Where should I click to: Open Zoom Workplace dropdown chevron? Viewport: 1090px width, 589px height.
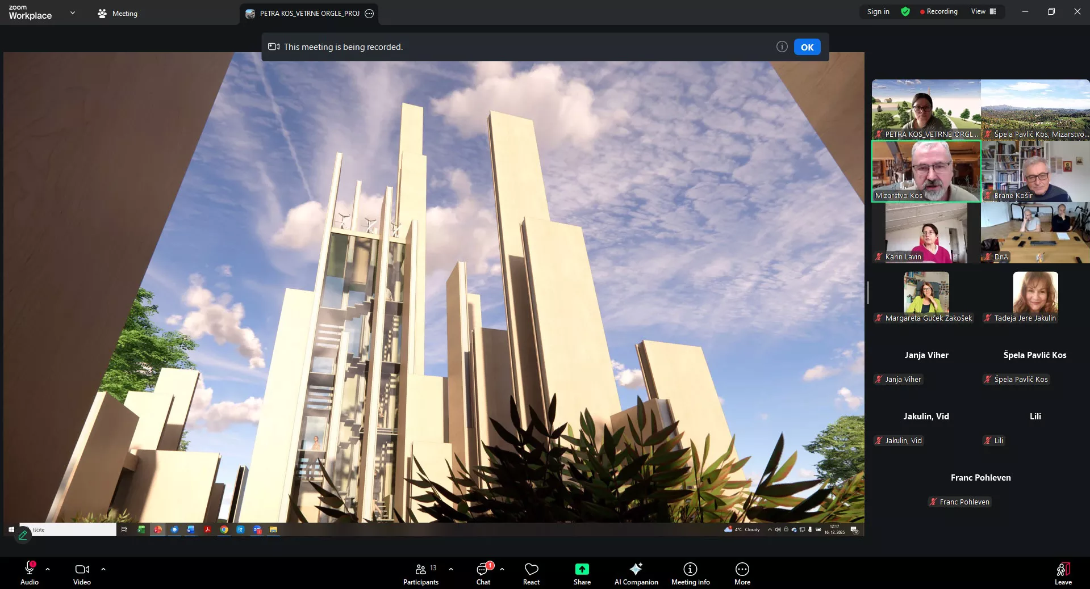pos(73,12)
